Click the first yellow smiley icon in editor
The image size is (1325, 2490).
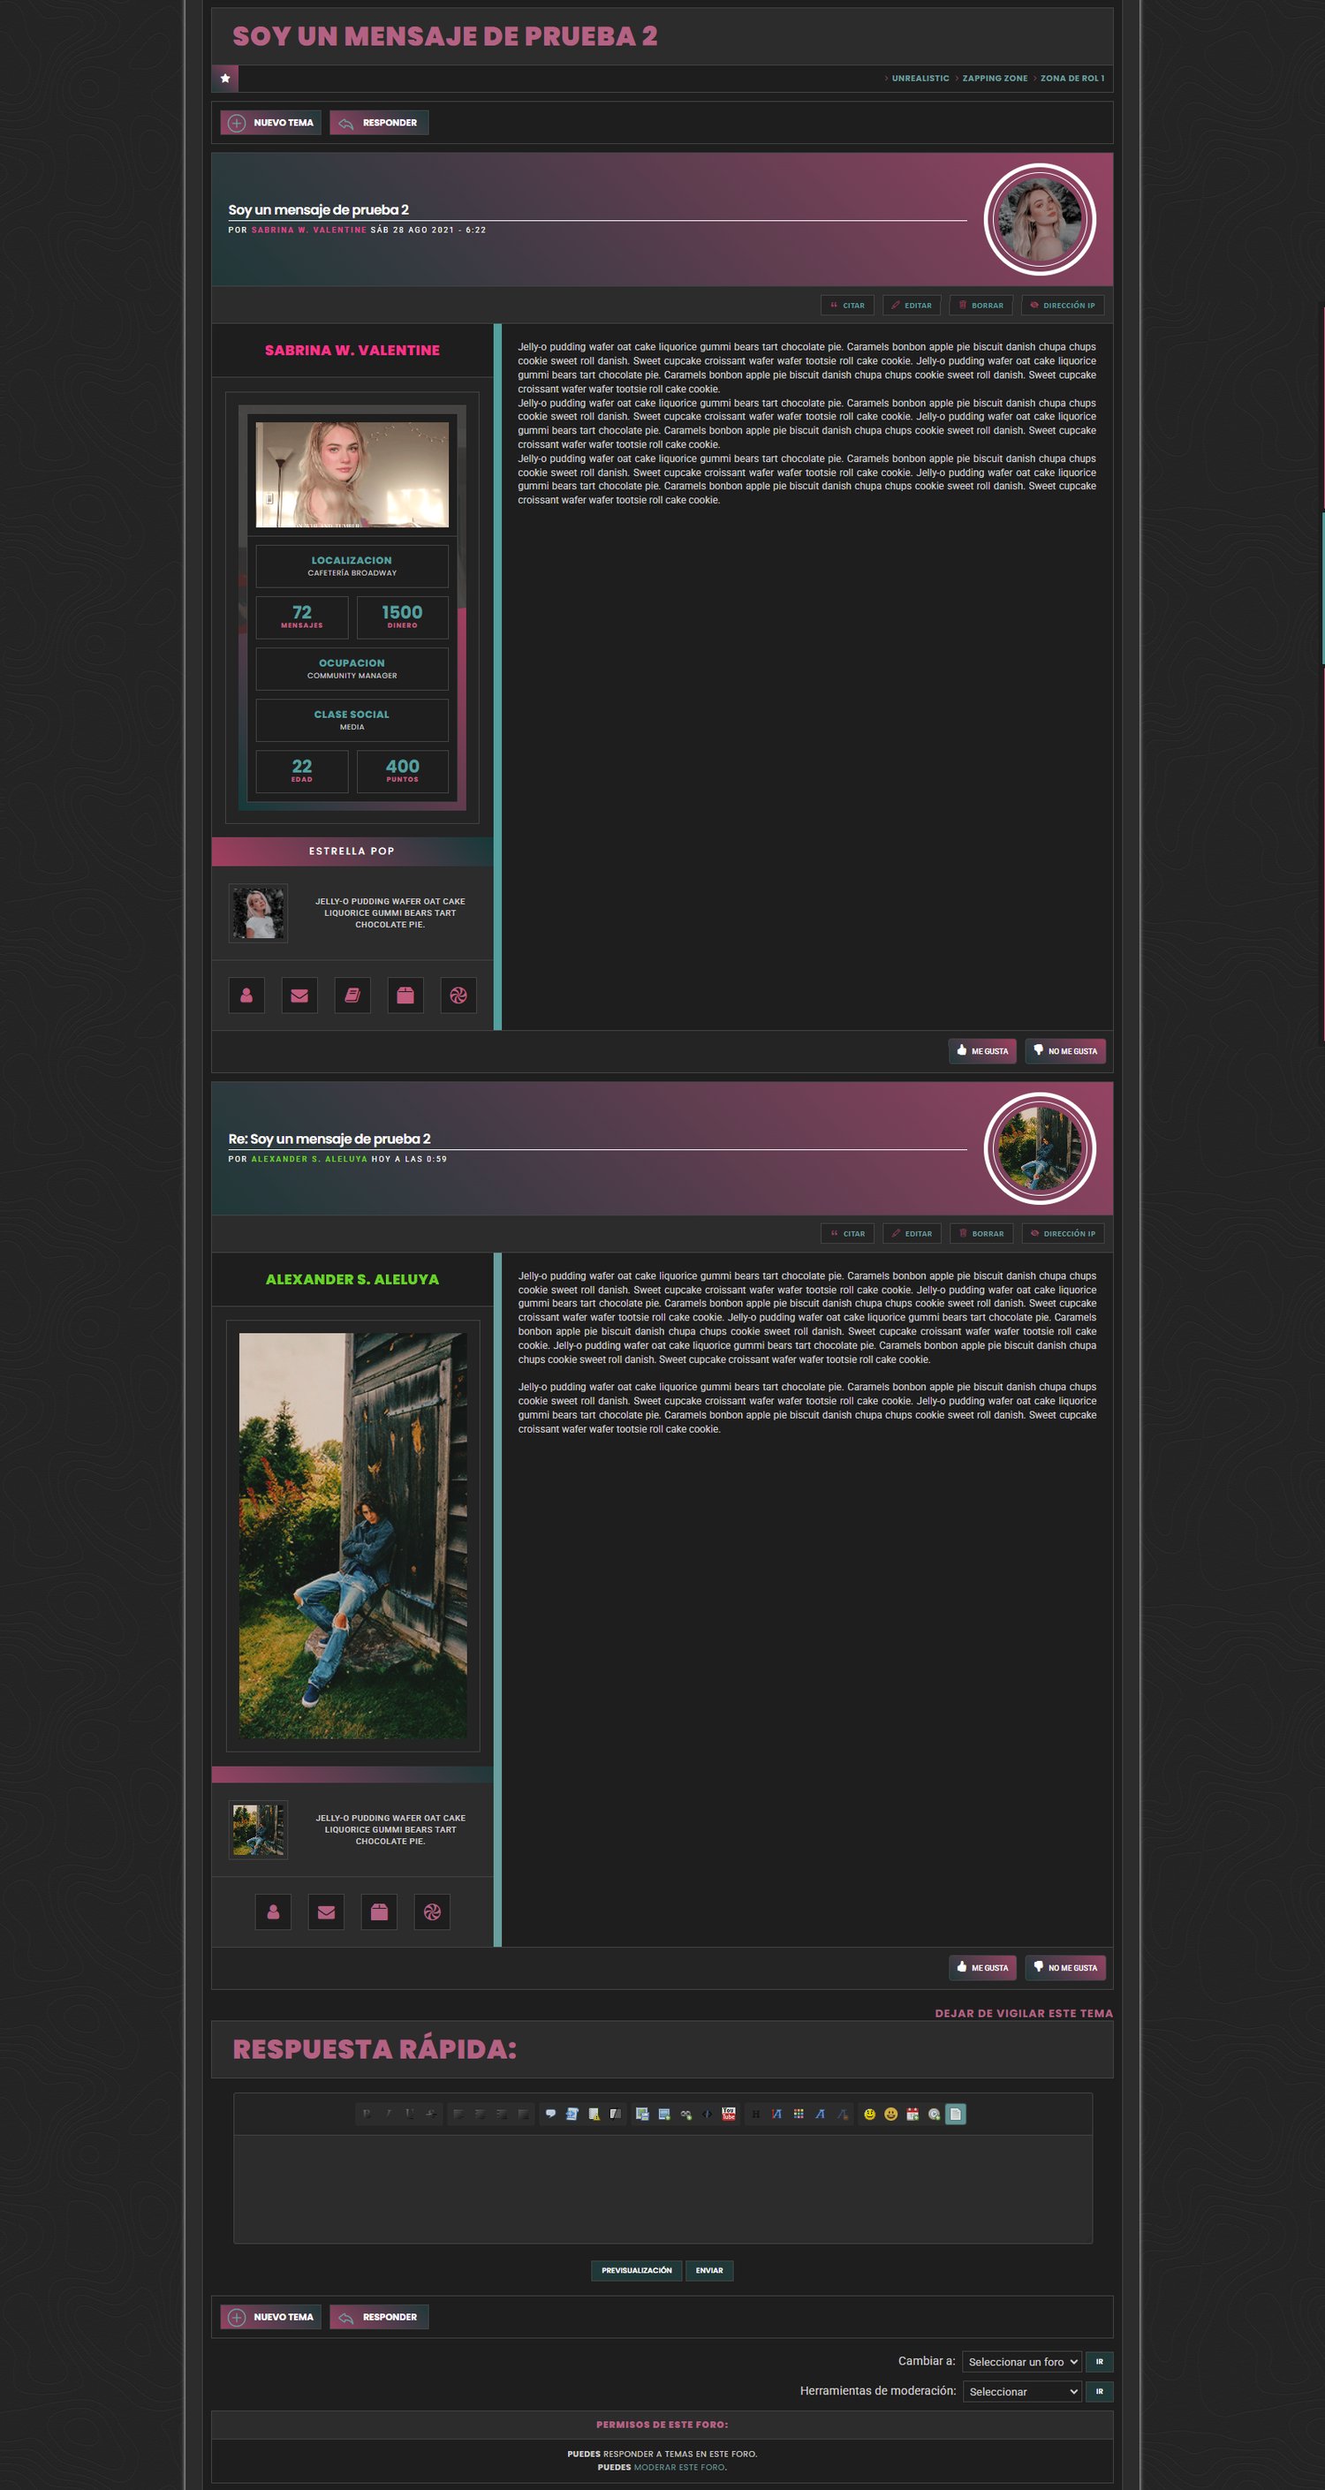(x=870, y=2114)
